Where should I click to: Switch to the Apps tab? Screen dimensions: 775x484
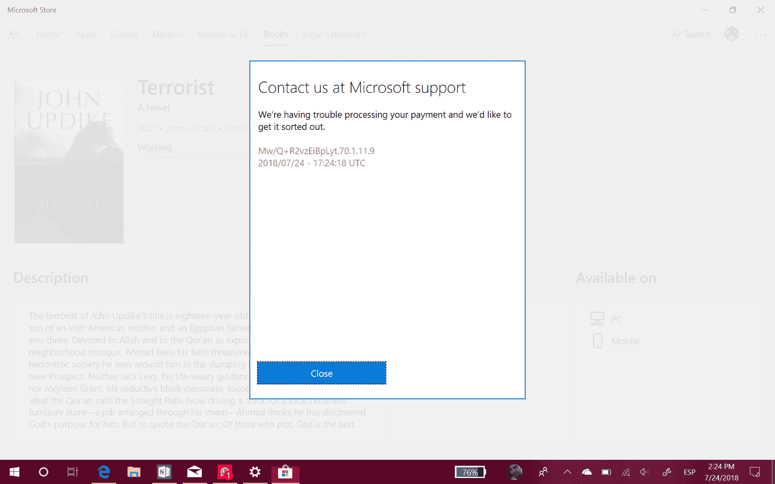[x=86, y=34]
